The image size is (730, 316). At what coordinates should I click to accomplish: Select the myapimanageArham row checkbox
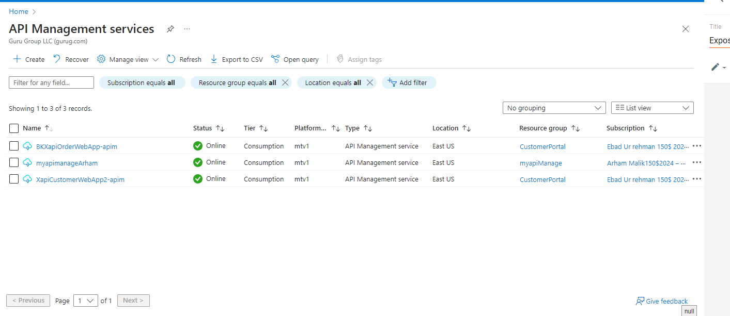(x=14, y=163)
